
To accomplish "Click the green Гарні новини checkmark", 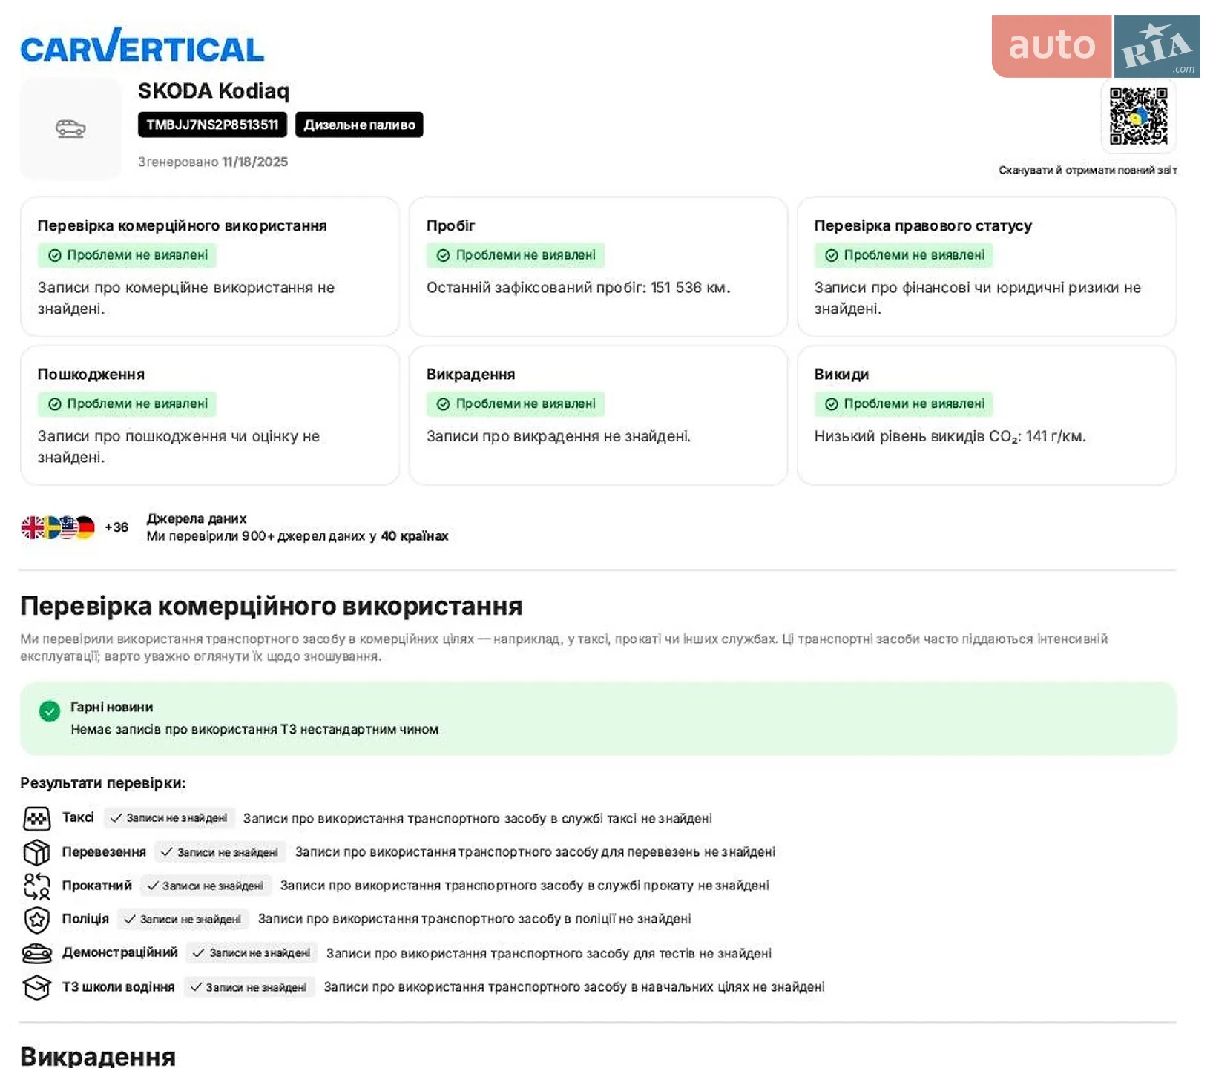I will click(50, 711).
